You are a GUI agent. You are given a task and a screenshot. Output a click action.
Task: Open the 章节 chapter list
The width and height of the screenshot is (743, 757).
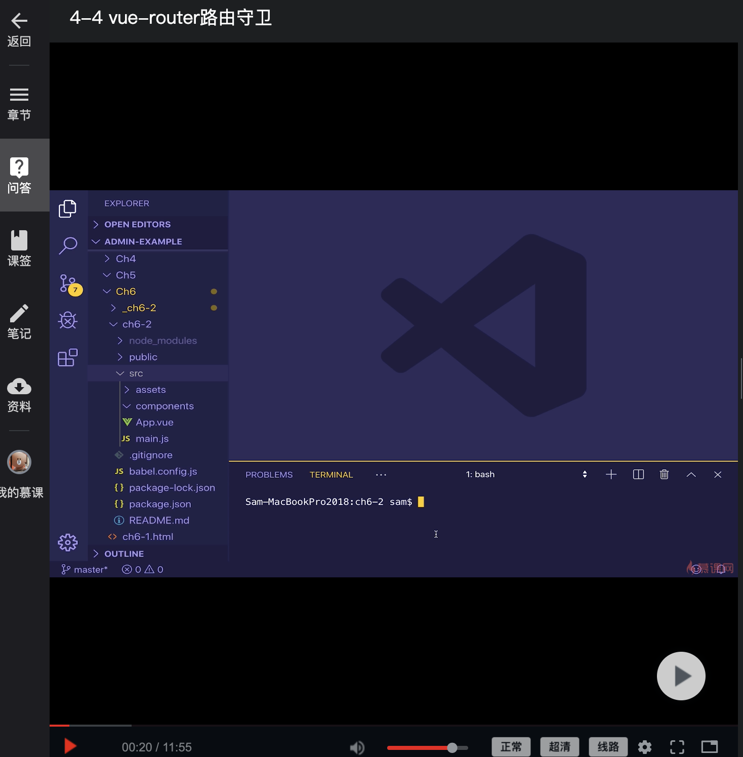[x=19, y=104]
